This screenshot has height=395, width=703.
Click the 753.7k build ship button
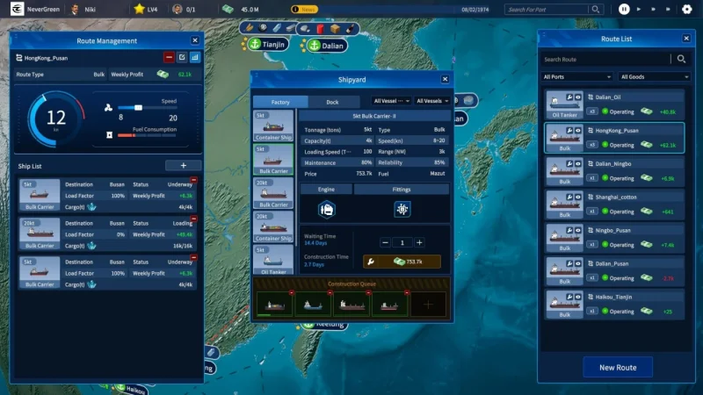pos(402,262)
